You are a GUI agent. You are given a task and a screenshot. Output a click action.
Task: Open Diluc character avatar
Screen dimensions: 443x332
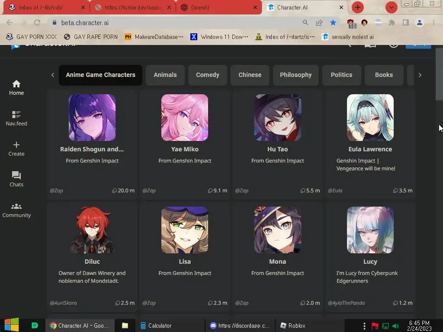[x=92, y=230]
